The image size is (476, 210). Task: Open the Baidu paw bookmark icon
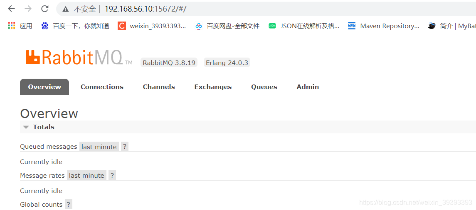click(44, 26)
